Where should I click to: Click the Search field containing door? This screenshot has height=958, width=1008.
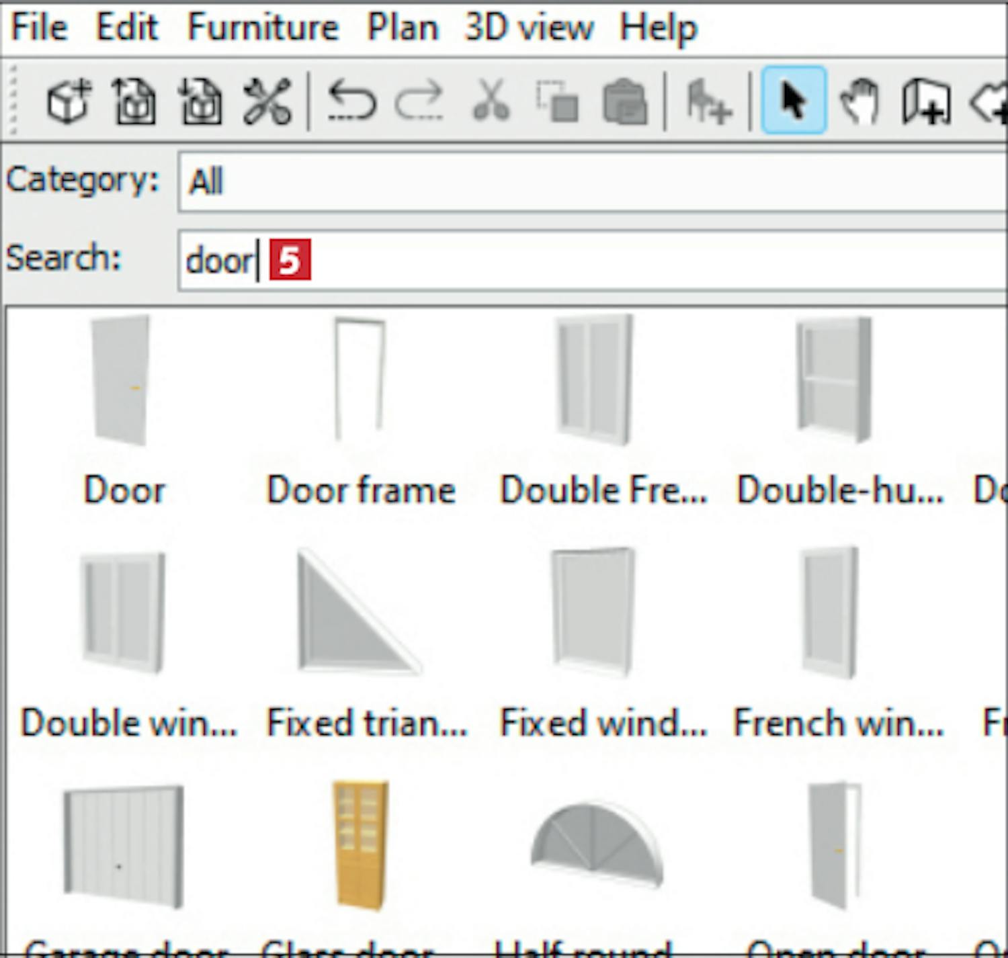(593, 261)
